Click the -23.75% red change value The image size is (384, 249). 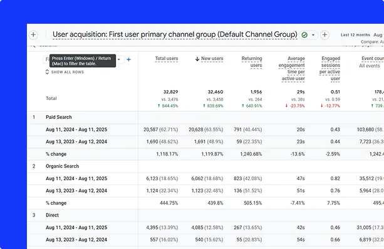click(x=295, y=106)
